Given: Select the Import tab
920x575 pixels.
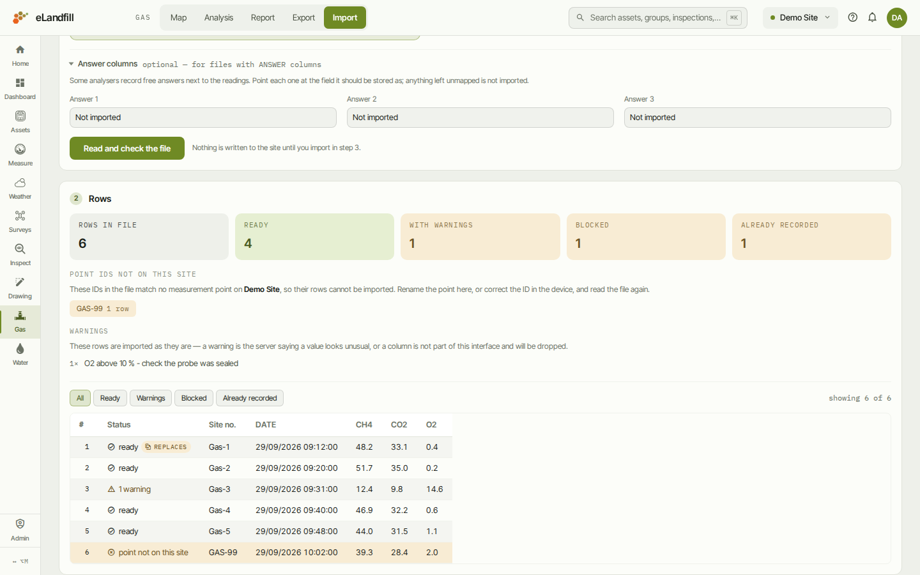Looking at the screenshot, I should point(345,17).
